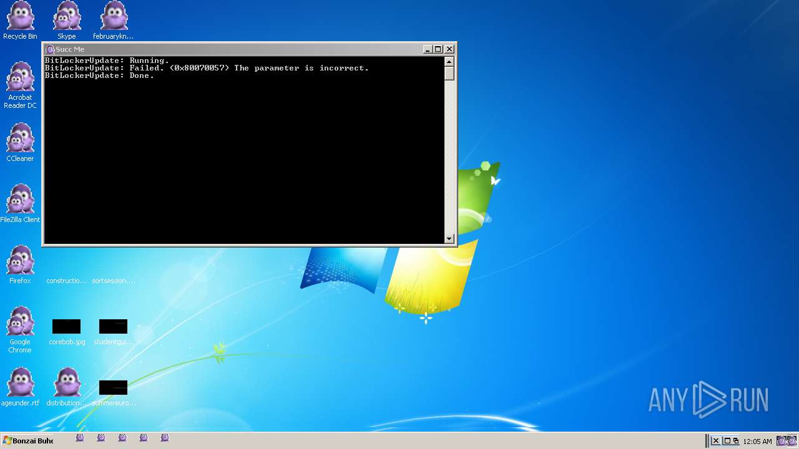
Task: Select the sortsession... desktop item
Action: pos(113,281)
